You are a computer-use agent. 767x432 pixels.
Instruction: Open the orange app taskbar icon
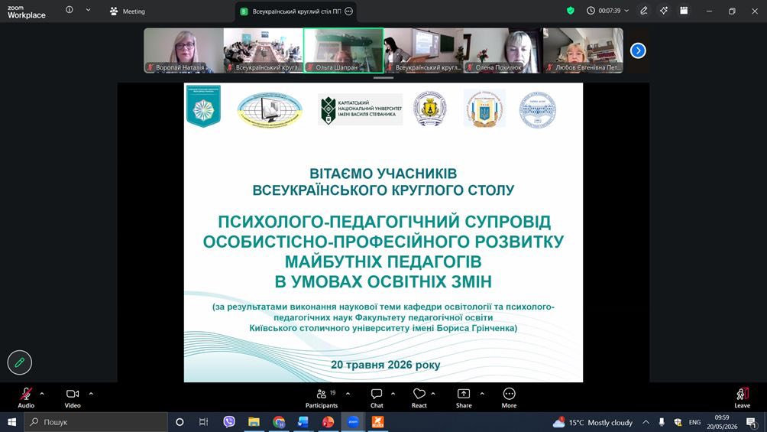click(377, 422)
